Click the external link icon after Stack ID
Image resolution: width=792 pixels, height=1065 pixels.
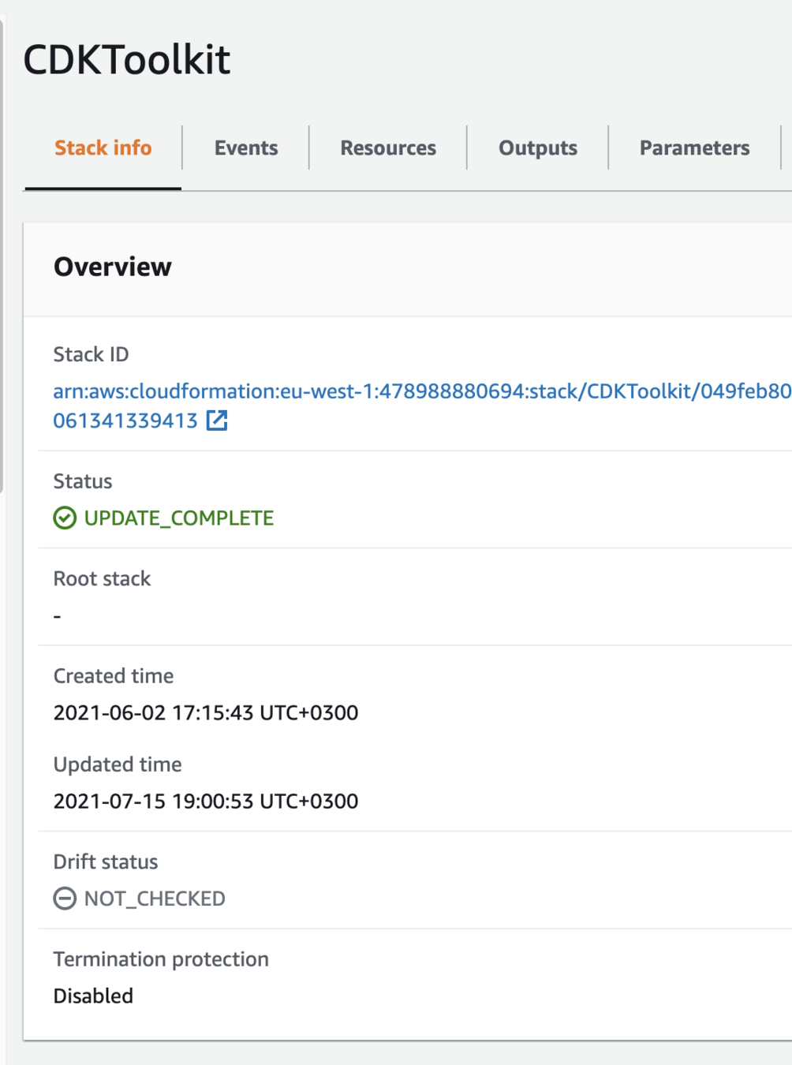tap(217, 420)
